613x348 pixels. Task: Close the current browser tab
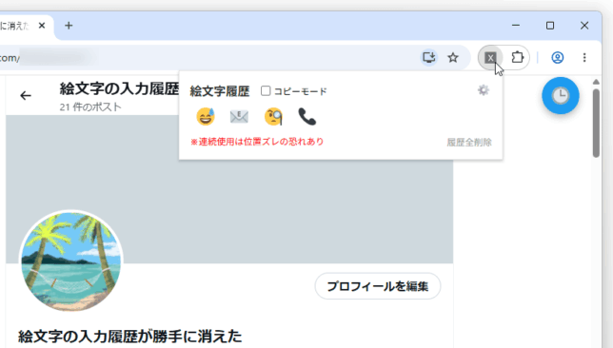42,26
